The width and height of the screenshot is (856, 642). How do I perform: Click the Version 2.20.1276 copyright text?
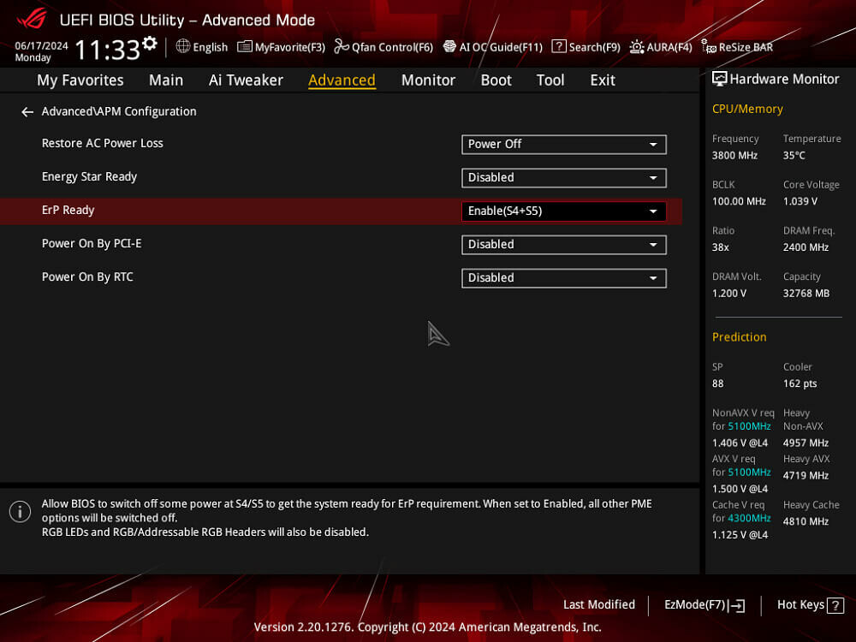pos(427,627)
